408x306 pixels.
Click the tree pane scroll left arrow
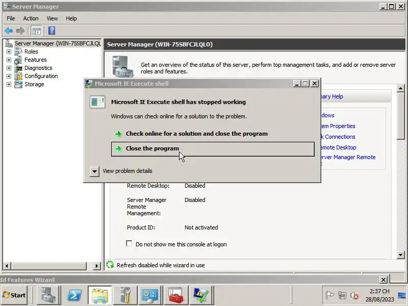[x=7, y=266]
